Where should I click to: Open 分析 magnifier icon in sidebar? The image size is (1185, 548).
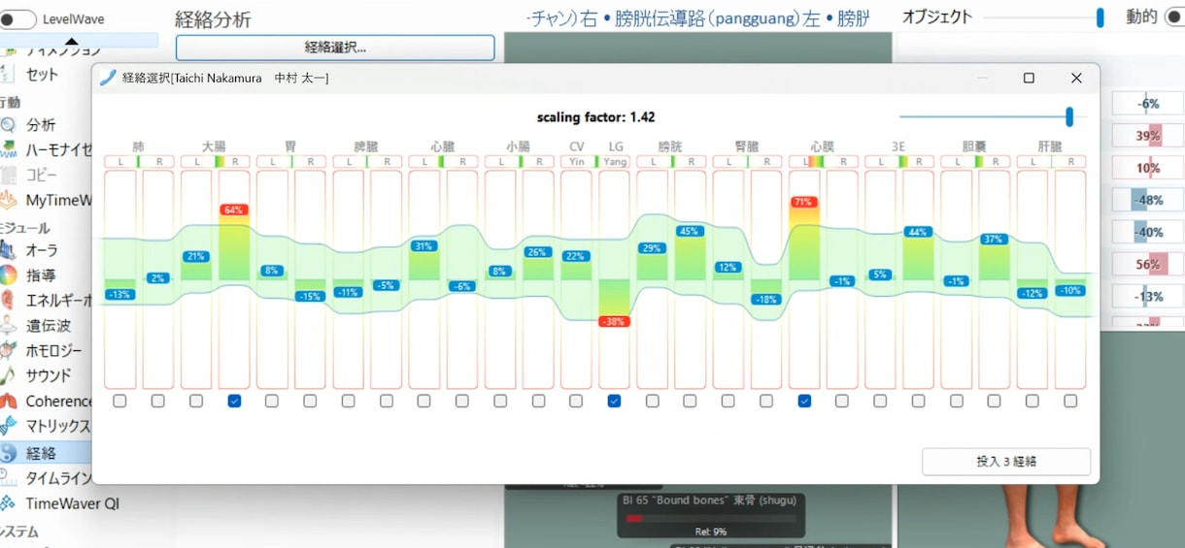coord(8,125)
